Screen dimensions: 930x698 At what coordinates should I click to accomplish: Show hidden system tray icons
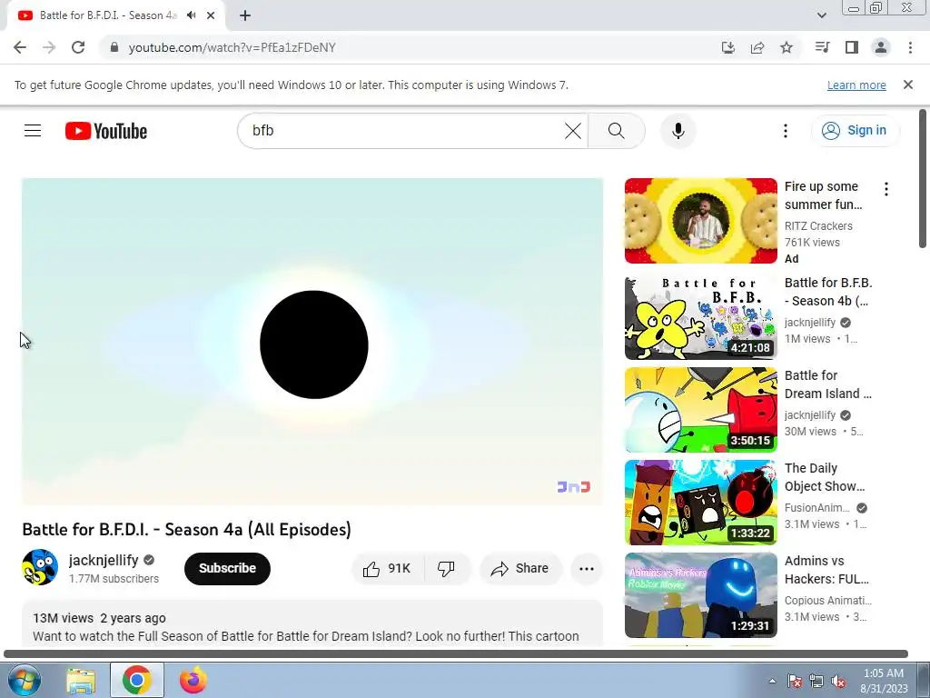tap(772, 682)
